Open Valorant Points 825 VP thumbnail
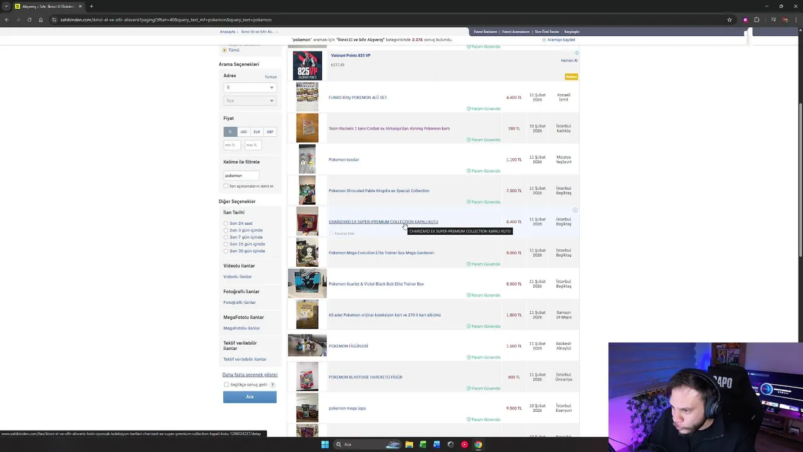The width and height of the screenshot is (803, 452). tap(307, 65)
